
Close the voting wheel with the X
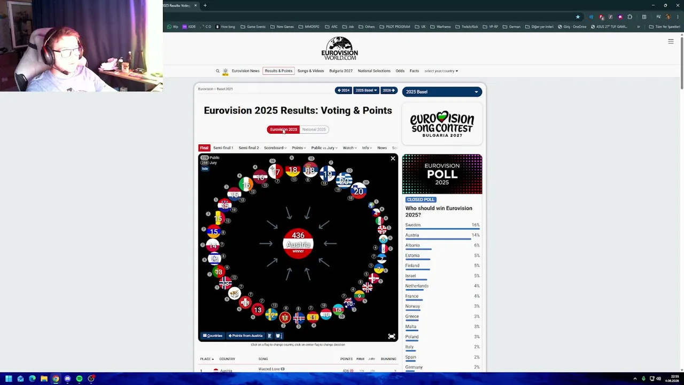tap(393, 158)
